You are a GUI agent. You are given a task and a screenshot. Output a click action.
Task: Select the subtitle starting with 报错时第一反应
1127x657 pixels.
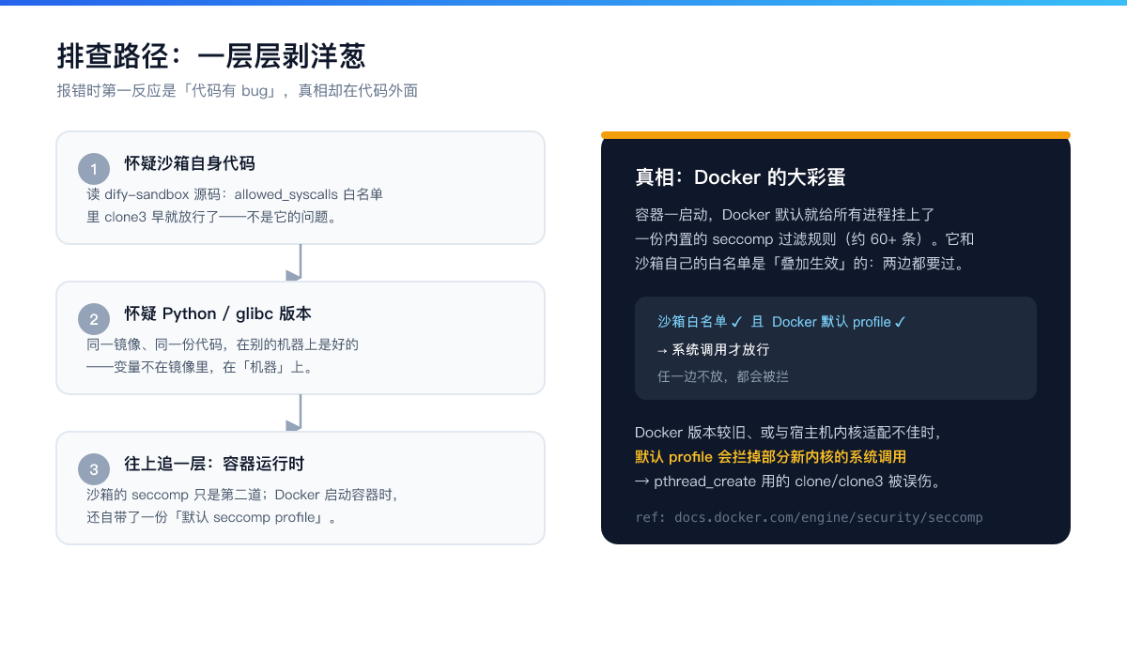pyautogui.click(x=237, y=91)
